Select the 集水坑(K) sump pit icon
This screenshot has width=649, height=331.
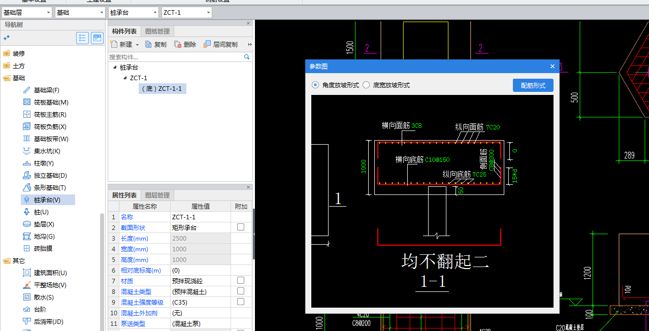27,151
